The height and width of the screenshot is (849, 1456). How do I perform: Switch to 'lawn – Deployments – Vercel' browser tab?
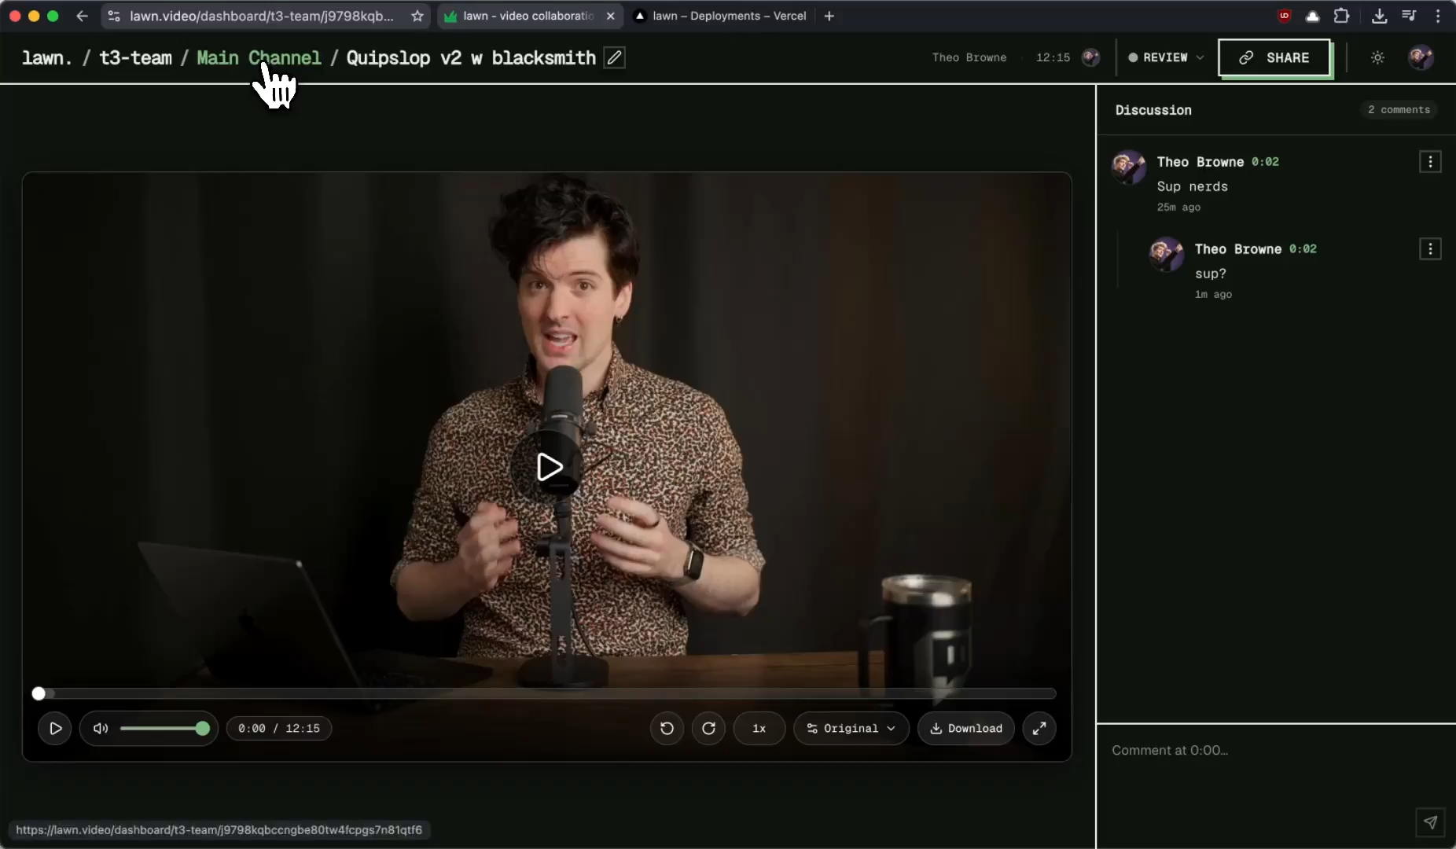click(x=720, y=16)
